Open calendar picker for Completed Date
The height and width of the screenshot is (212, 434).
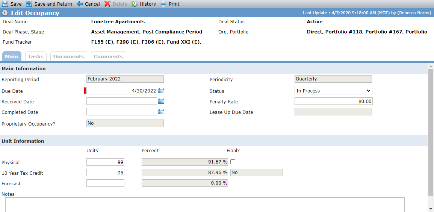tap(161, 112)
